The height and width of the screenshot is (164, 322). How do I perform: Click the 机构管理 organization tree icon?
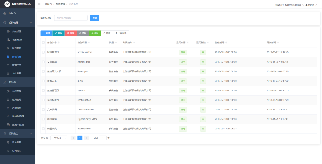click(8, 40)
